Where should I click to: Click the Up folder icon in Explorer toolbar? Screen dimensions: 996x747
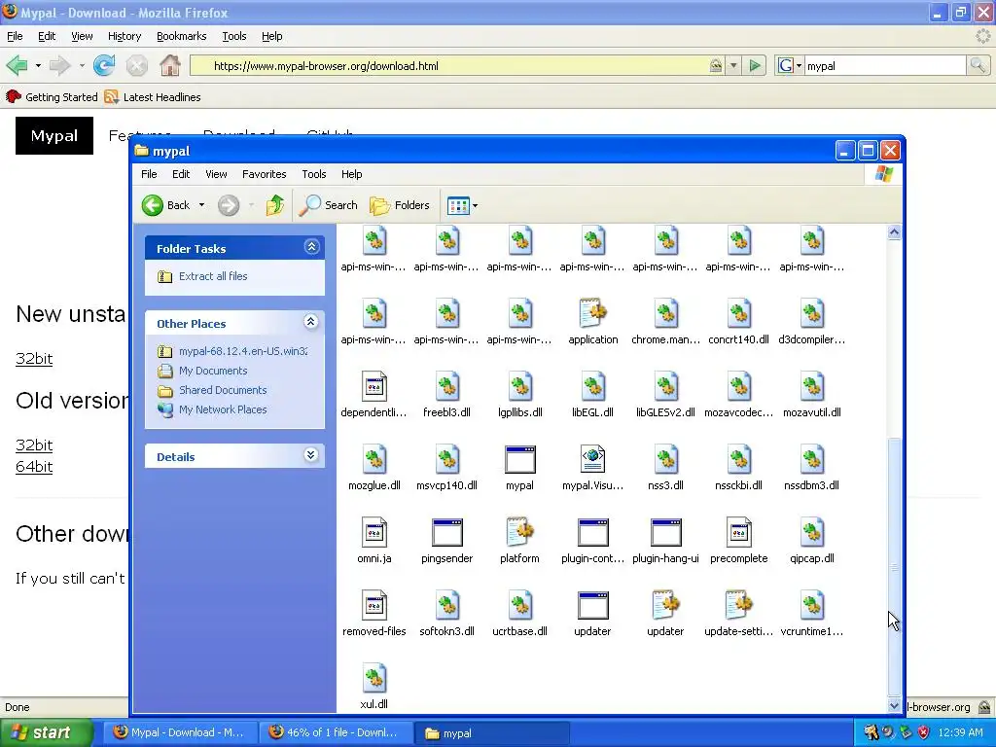[275, 205]
